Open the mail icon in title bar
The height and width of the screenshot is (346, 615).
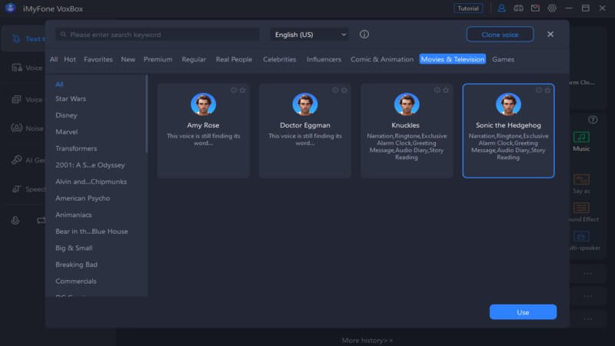click(x=535, y=8)
